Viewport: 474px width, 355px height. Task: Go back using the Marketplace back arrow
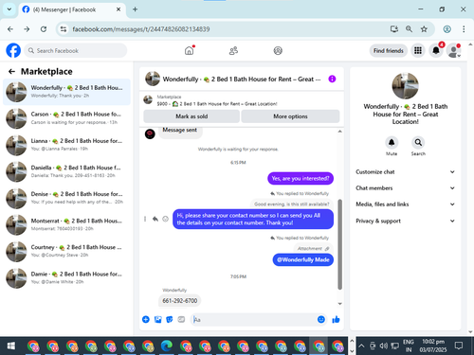tap(11, 72)
